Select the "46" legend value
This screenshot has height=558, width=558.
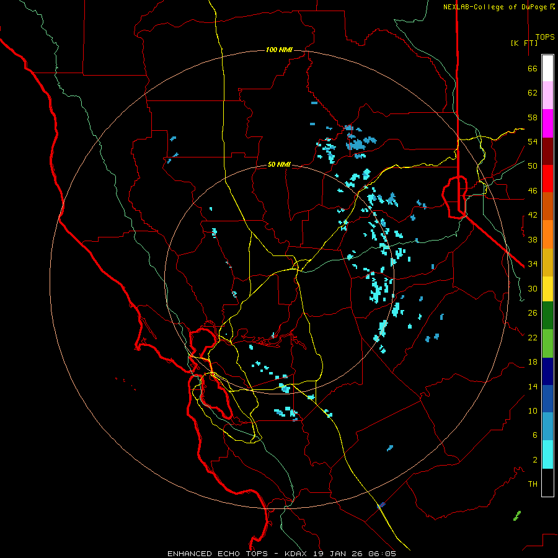point(533,191)
